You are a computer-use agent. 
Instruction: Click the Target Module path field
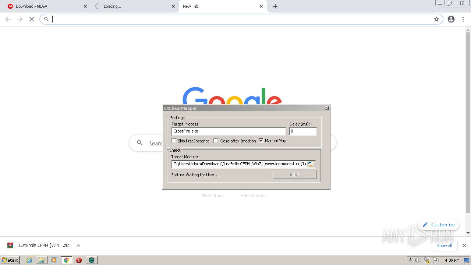pos(239,164)
